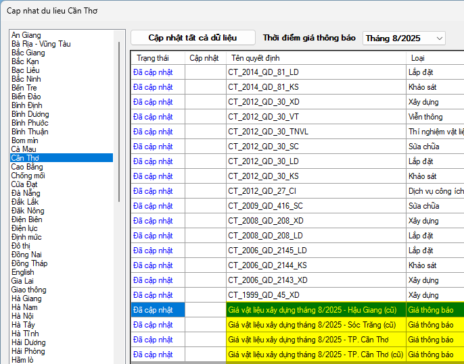Select the CT_2012_QD_30_TNVL decision row
Image resolution: width=464 pixels, height=364 pixels.
coord(268,132)
